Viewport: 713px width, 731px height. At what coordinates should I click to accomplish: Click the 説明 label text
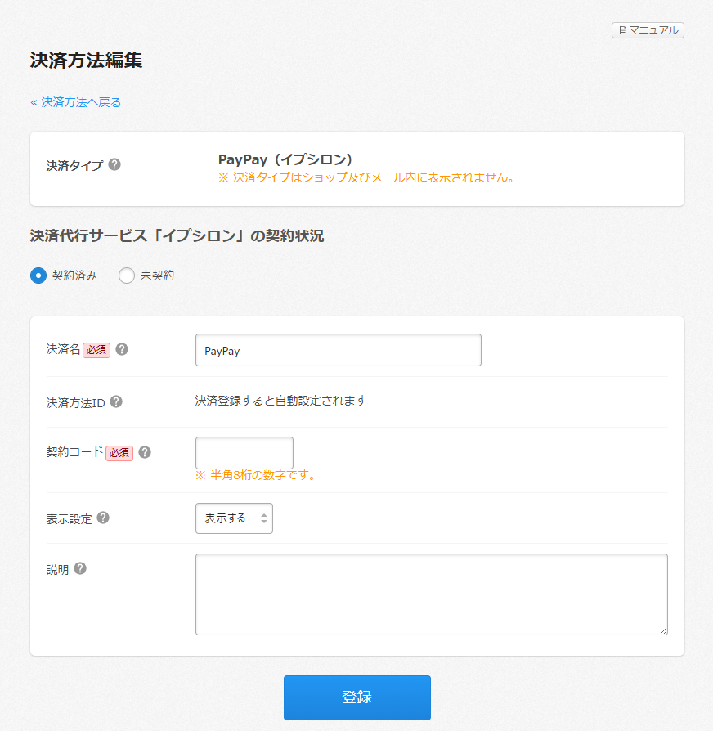click(57, 569)
